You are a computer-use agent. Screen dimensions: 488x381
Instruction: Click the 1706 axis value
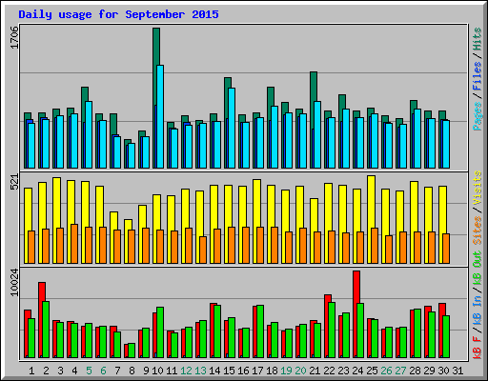click(14, 38)
